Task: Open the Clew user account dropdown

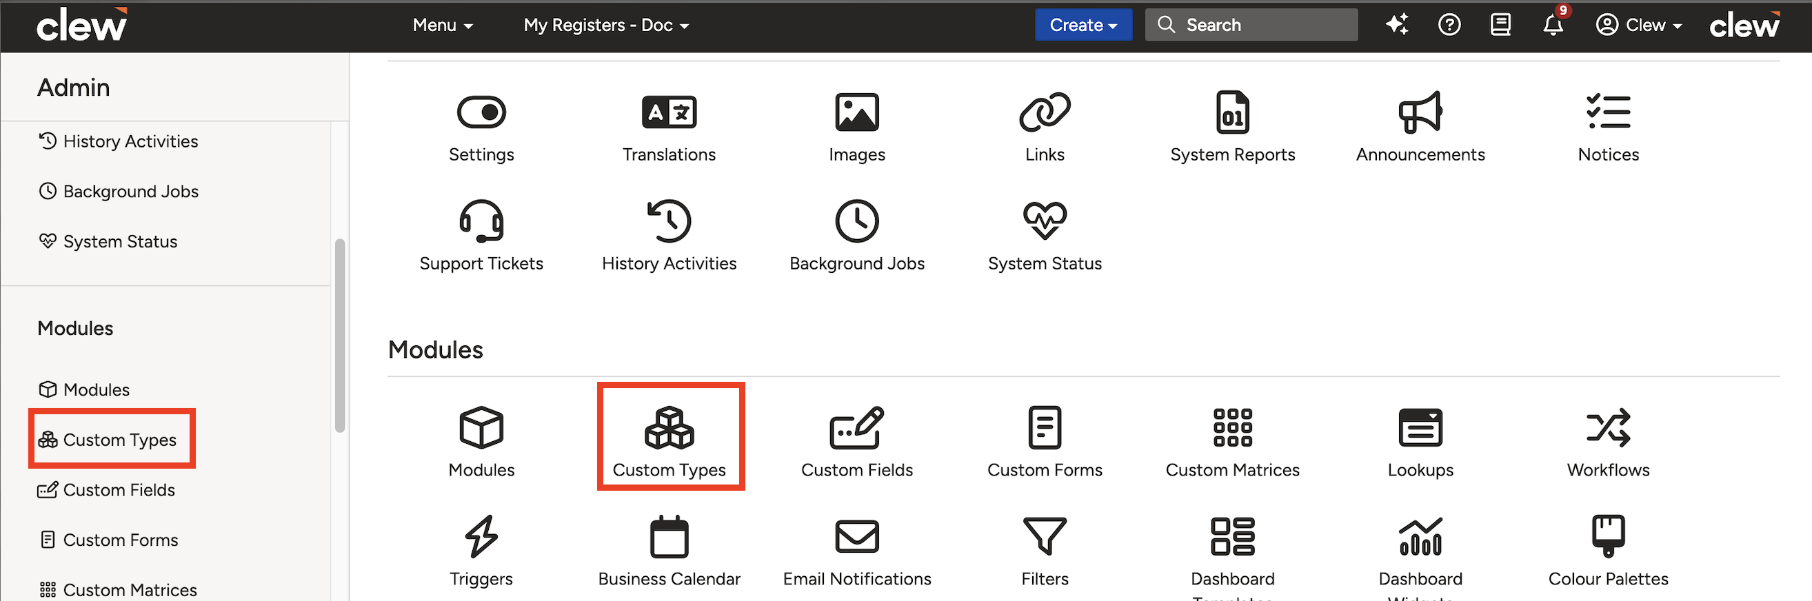Action: [1638, 25]
